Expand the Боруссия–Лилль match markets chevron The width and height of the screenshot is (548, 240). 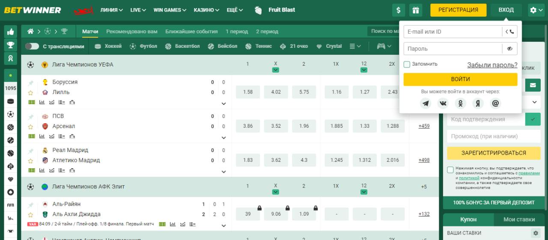click(x=223, y=103)
